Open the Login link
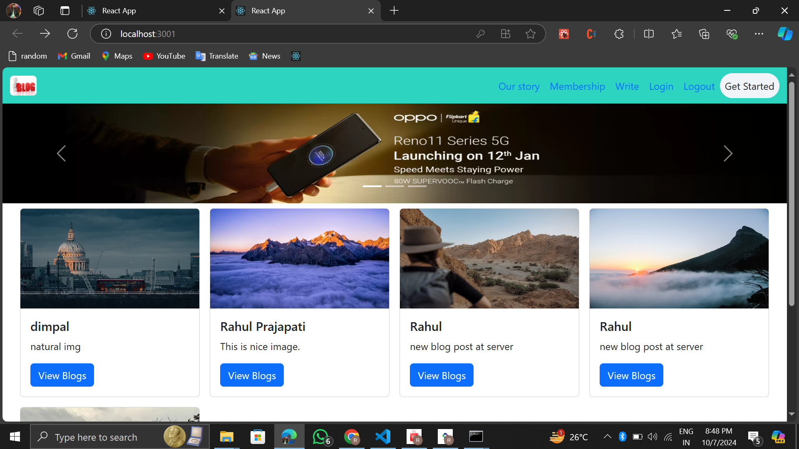This screenshot has width=799, height=449. (661, 86)
